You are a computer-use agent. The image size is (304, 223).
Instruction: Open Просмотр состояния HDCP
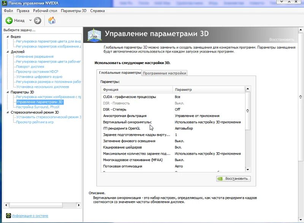pos(37,71)
